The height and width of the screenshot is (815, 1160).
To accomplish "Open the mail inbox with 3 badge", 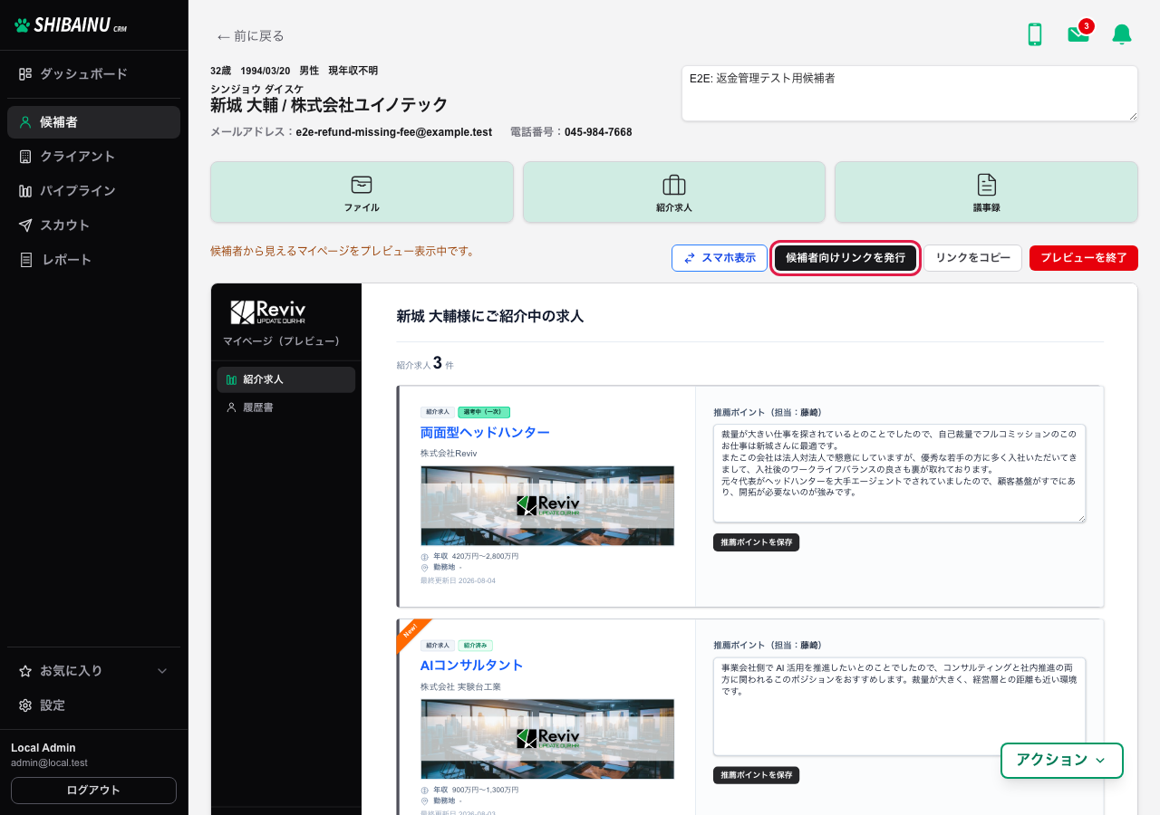I will pyautogui.click(x=1079, y=34).
